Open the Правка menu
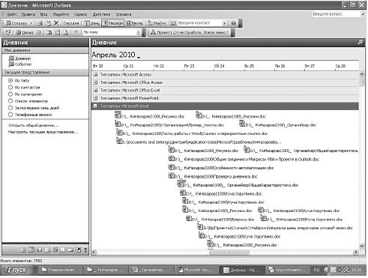Screen dimensions: 368x278 pos(28,14)
